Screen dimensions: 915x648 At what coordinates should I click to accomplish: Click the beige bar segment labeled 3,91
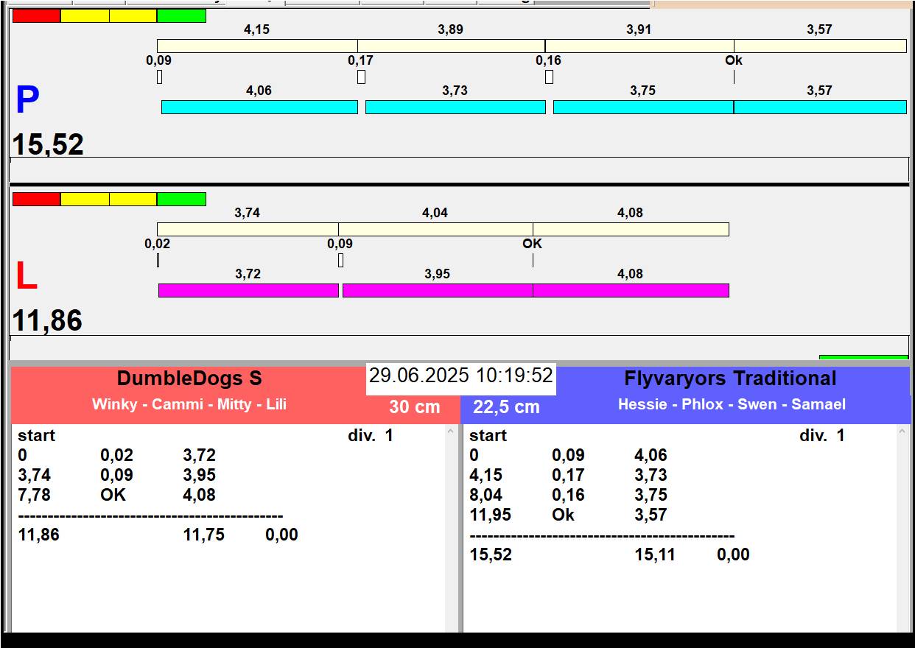coord(639,46)
